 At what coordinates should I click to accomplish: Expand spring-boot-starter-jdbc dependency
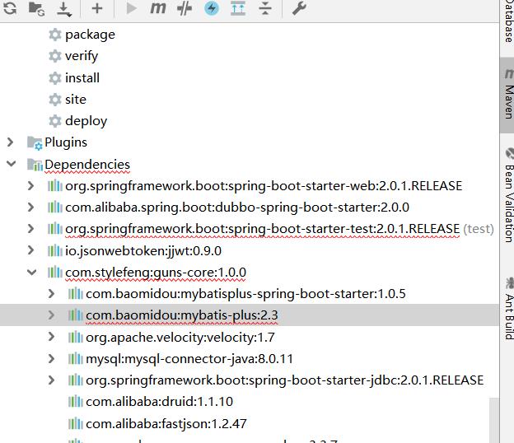pyautogui.click(x=51, y=380)
